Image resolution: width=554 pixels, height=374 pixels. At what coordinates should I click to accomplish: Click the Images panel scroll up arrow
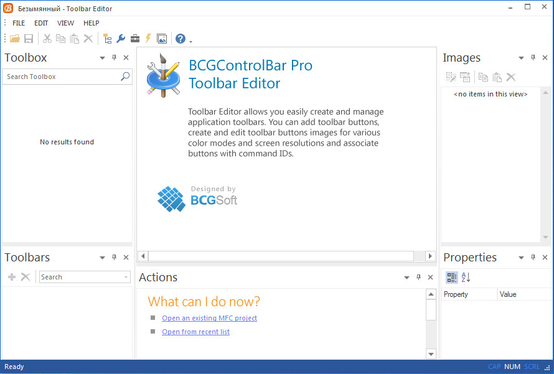(545, 93)
